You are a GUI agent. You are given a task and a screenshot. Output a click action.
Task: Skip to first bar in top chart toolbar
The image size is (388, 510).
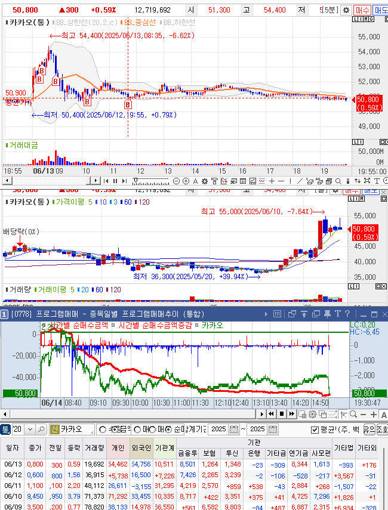pyautogui.click(x=106, y=181)
